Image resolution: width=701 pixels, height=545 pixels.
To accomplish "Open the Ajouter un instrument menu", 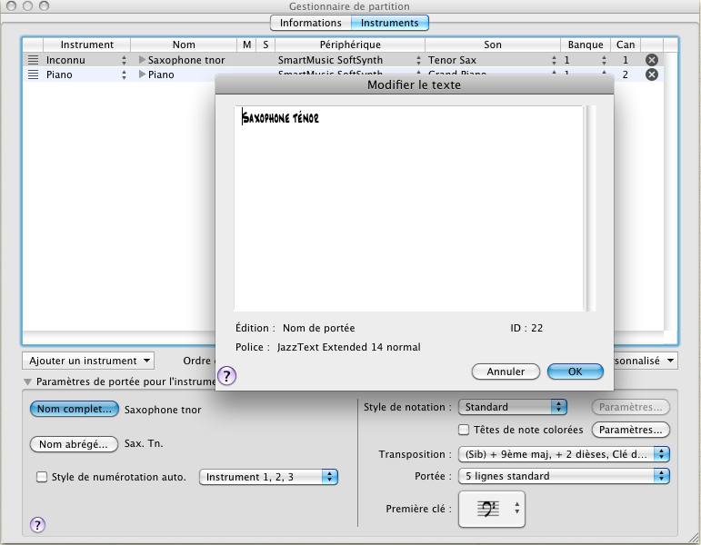I will [x=88, y=361].
